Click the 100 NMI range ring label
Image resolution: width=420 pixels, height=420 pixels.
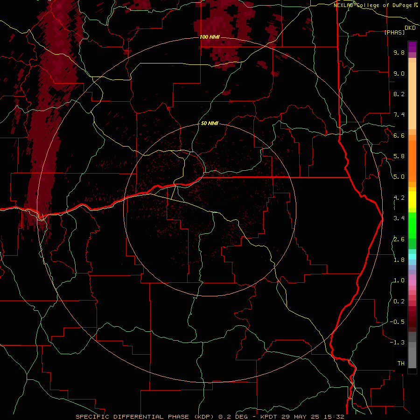click(x=210, y=37)
